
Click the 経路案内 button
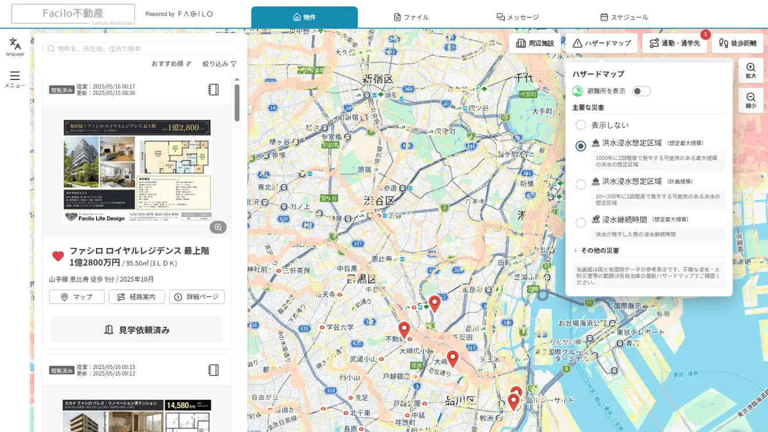(137, 297)
